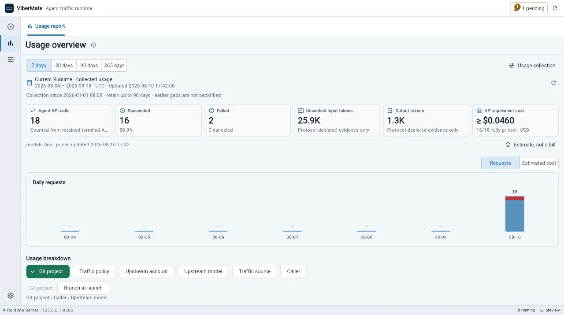Screen dimensions: 564x315
Task: Click API-equivalent cost money icon
Action: pos(479,111)
